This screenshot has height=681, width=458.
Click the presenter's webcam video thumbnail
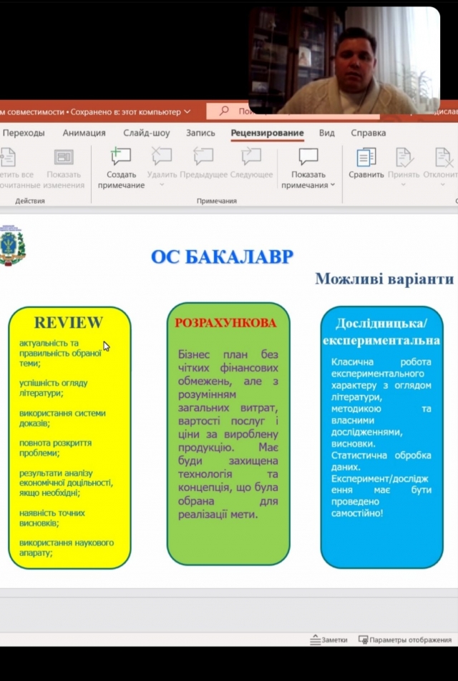(x=344, y=60)
